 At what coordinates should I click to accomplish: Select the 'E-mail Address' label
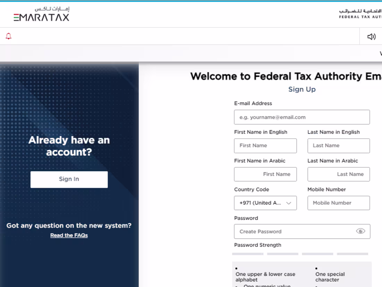(x=253, y=104)
